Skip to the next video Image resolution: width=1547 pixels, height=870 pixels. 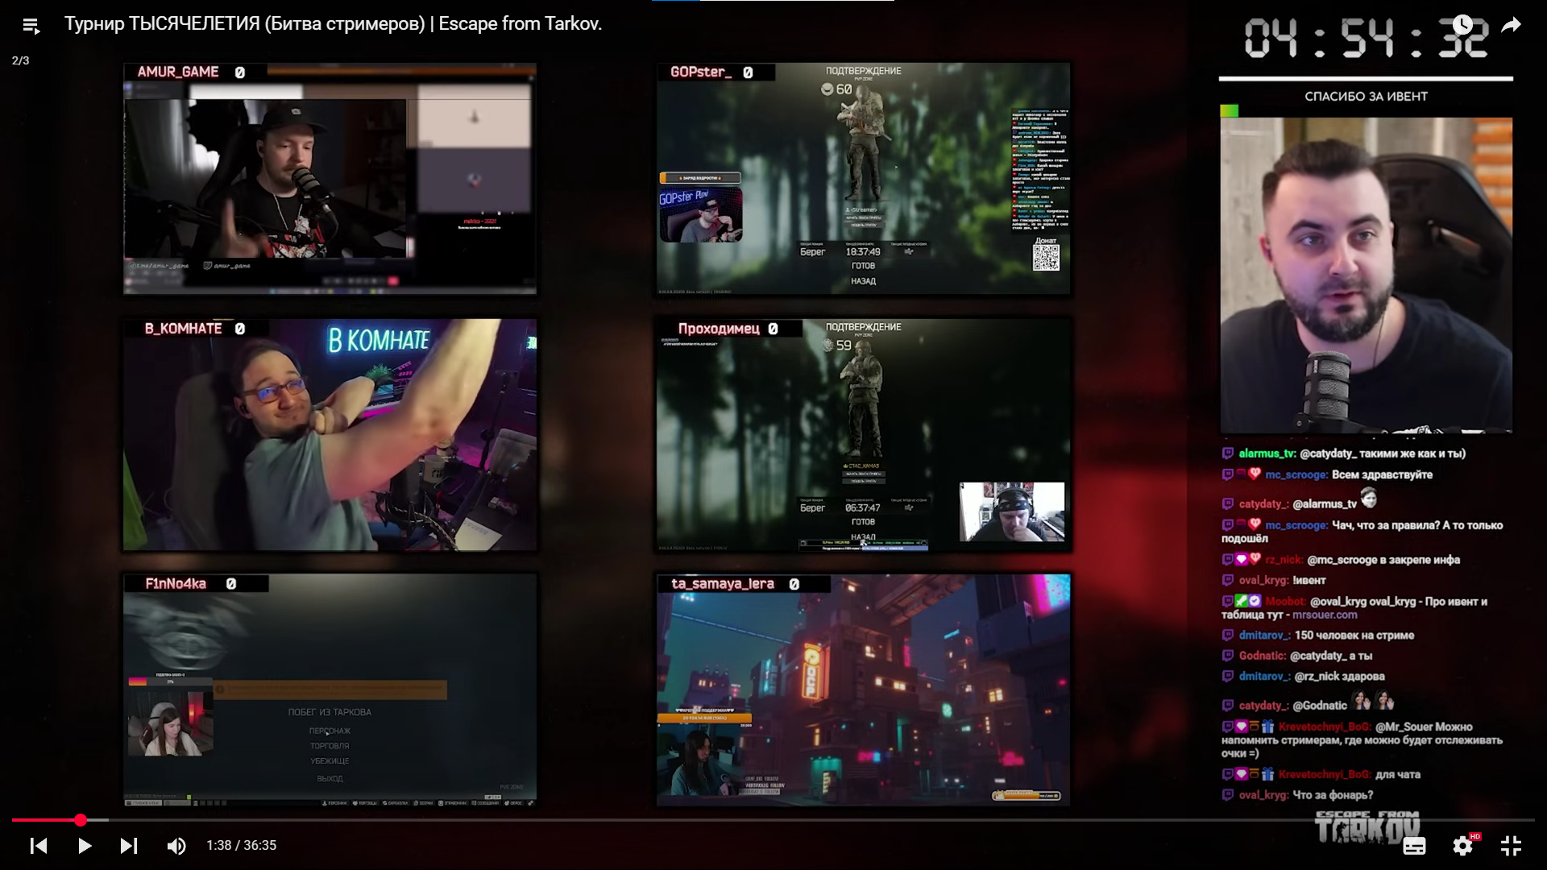coord(129,845)
